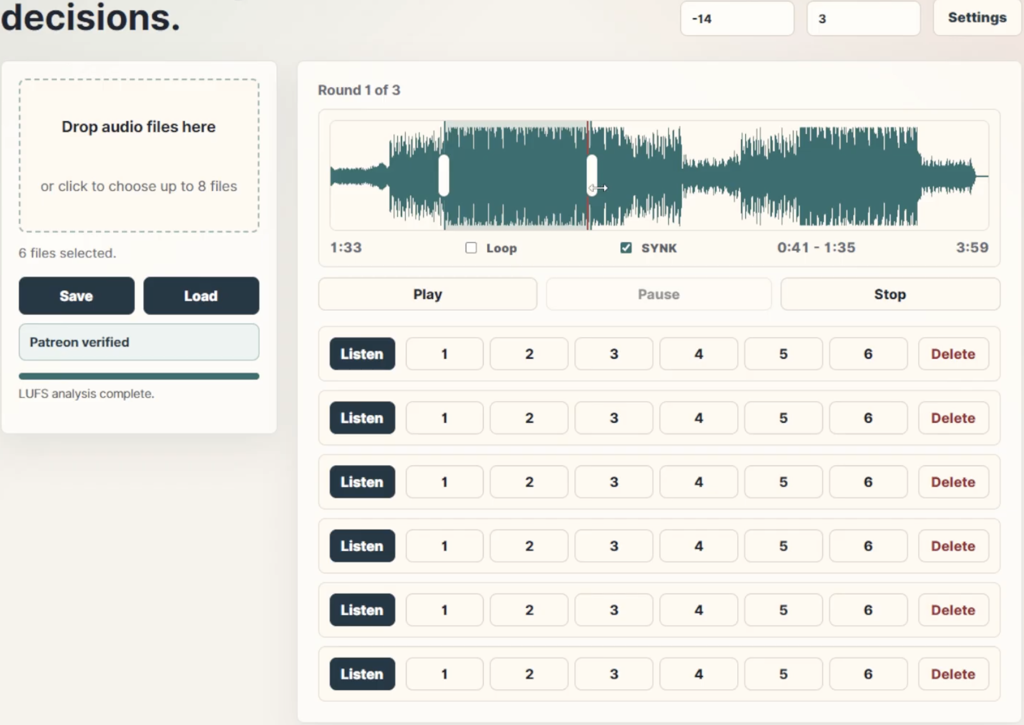Rank the second track row as 6

868,418
